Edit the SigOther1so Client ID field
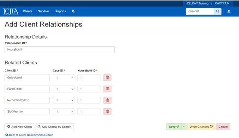This screenshot has height=138, width=239. (x=27, y=111)
